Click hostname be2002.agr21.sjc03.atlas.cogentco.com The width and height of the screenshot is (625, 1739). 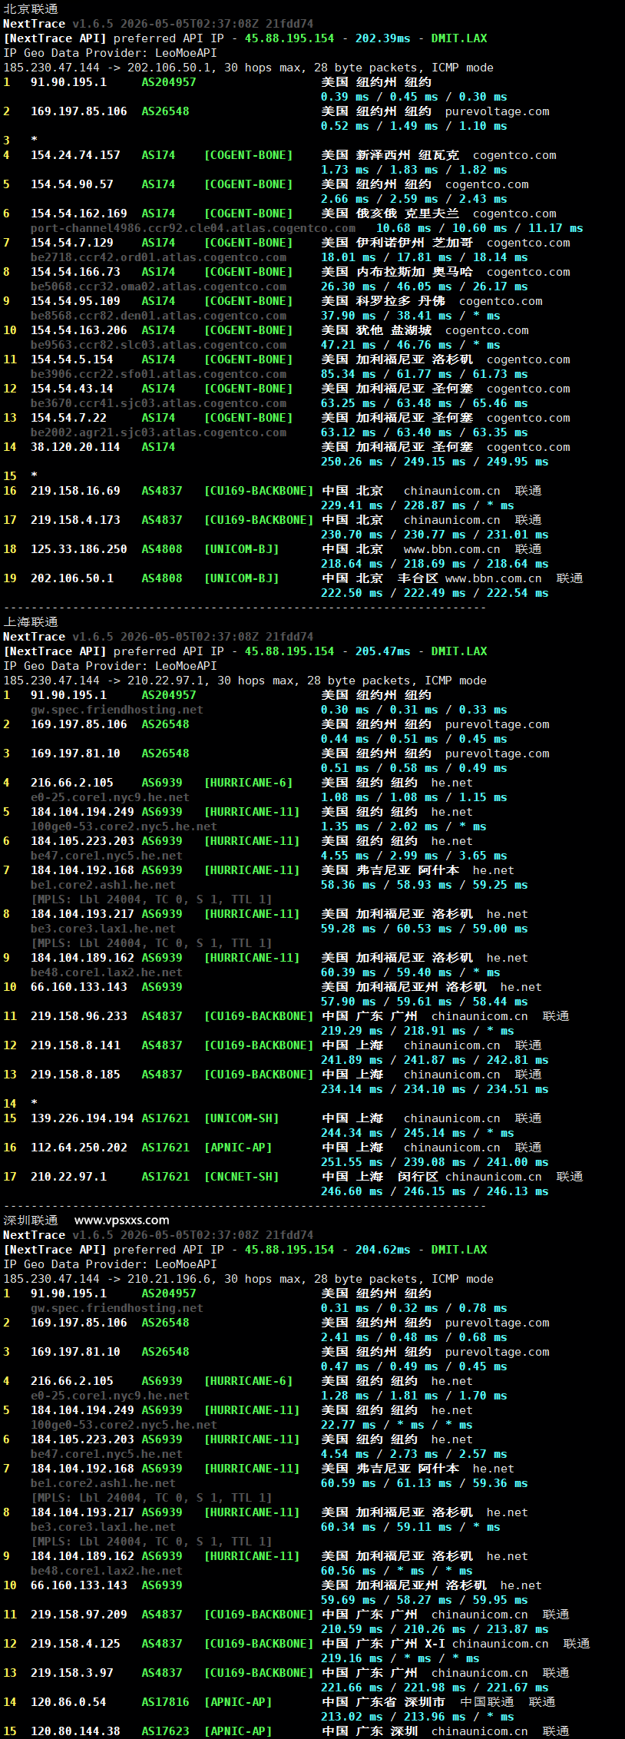(158, 432)
